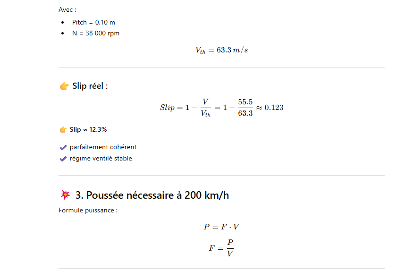405x270 pixels.
Task: Click the bullet point before N = 38 000 rpm
Action: (63, 34)
